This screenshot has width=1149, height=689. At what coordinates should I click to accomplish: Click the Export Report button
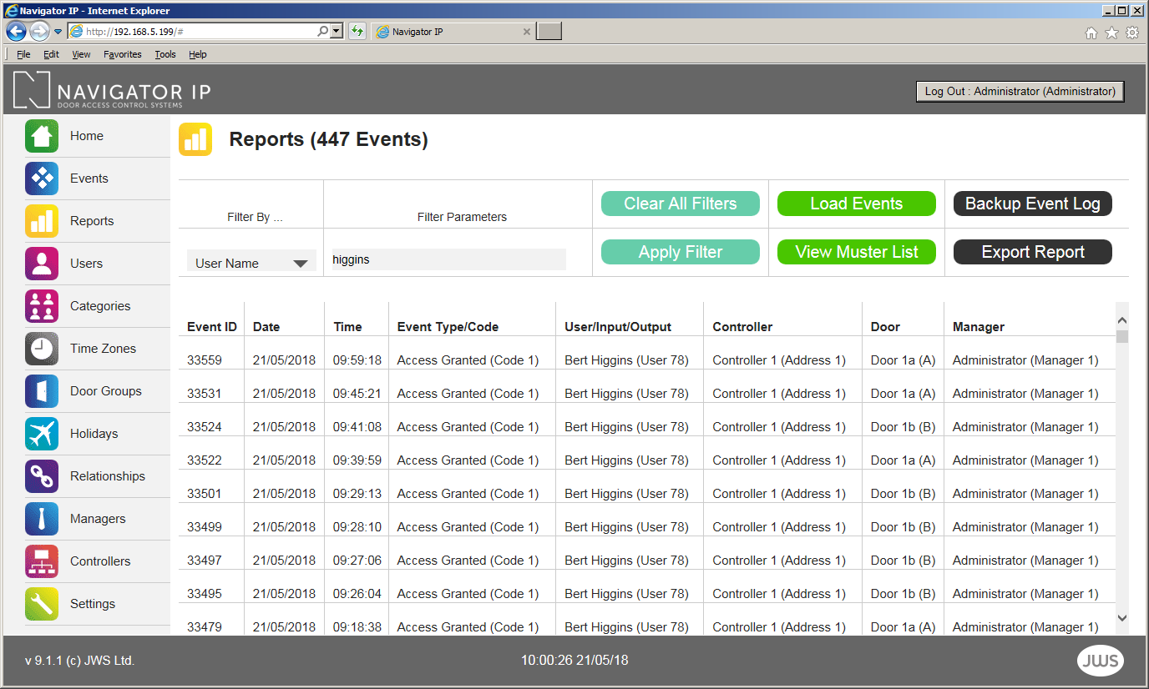tap(1033, 252)
